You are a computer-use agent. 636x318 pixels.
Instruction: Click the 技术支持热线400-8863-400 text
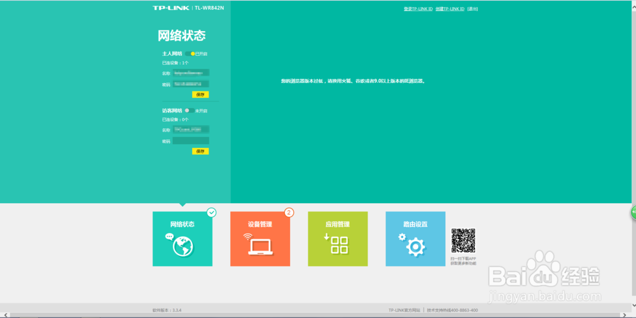click(452, 310)
